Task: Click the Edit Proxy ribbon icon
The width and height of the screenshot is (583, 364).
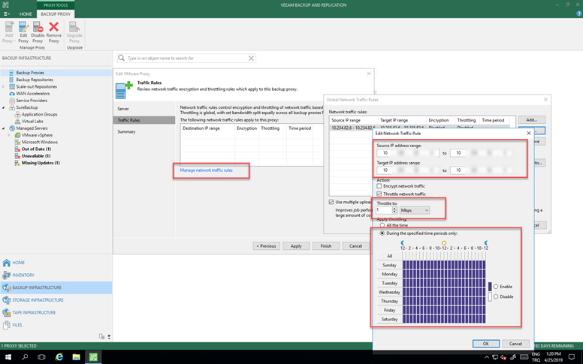Action: (23, 32)
